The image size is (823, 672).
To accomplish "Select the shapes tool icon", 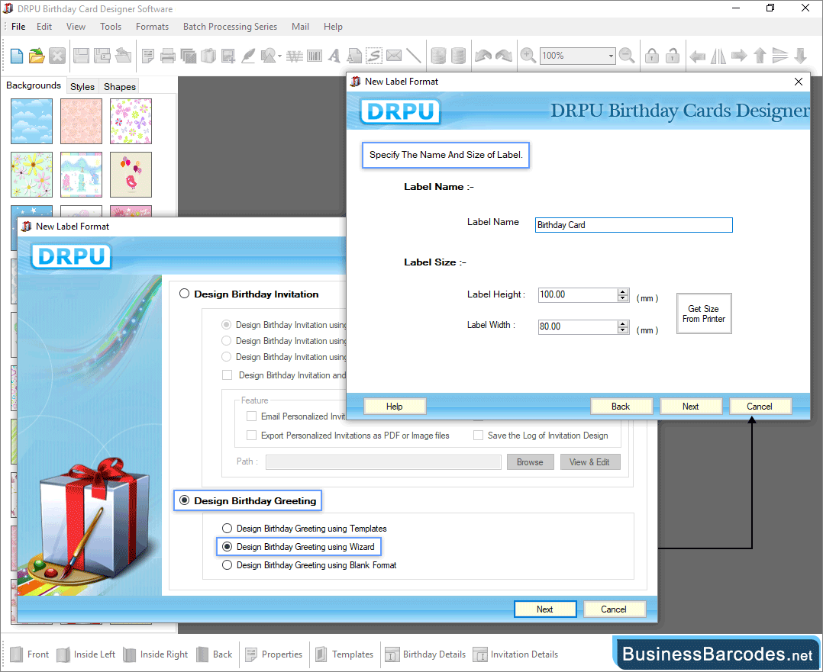I will (268, 56).
